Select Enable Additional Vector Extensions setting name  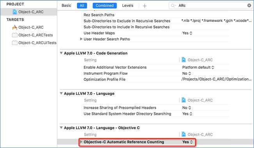115,67
